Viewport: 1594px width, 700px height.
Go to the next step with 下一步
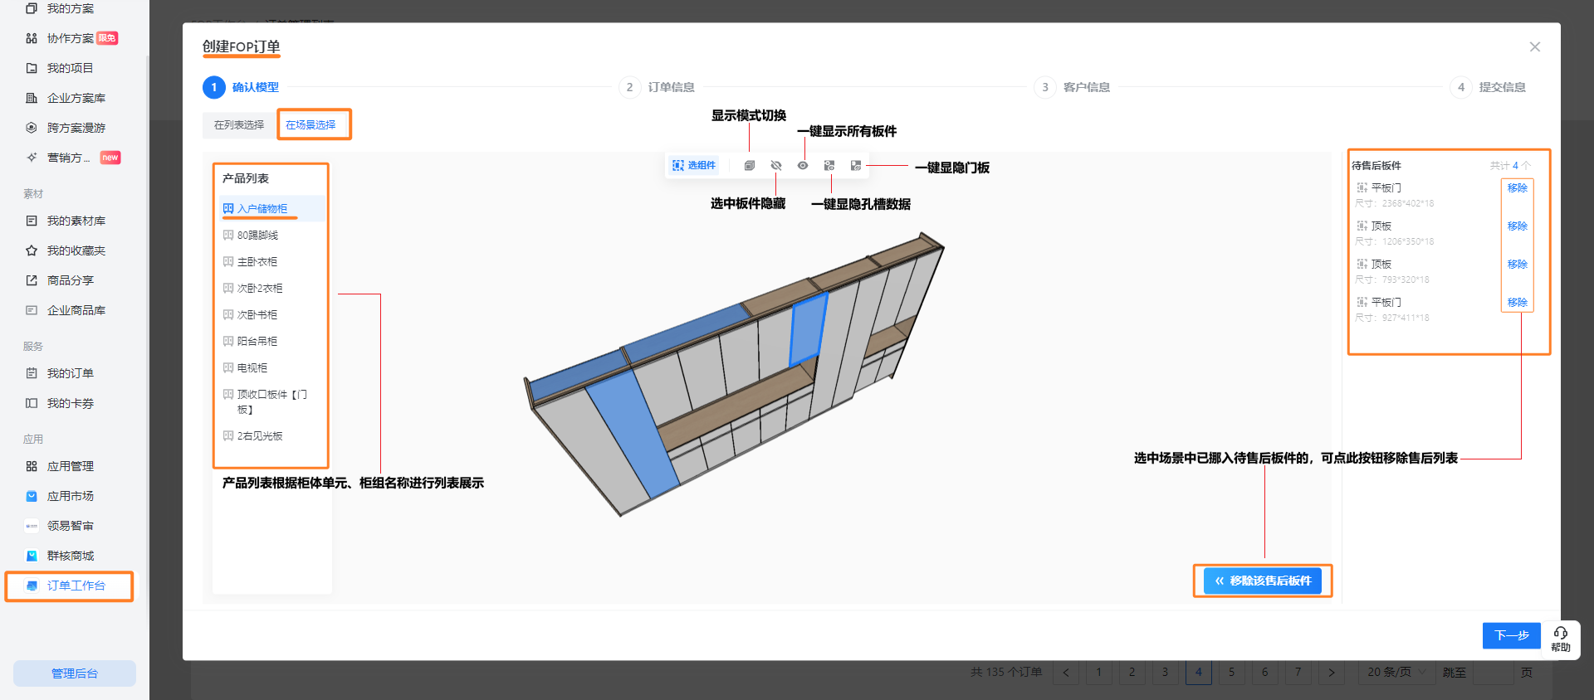coord(1511,635)
